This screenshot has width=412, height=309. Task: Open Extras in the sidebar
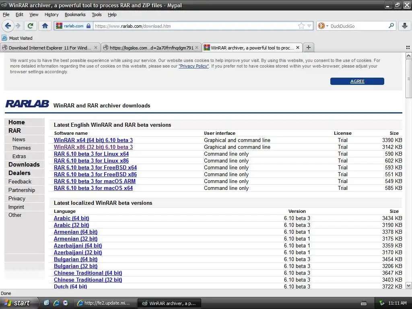[x=19, y=156]
